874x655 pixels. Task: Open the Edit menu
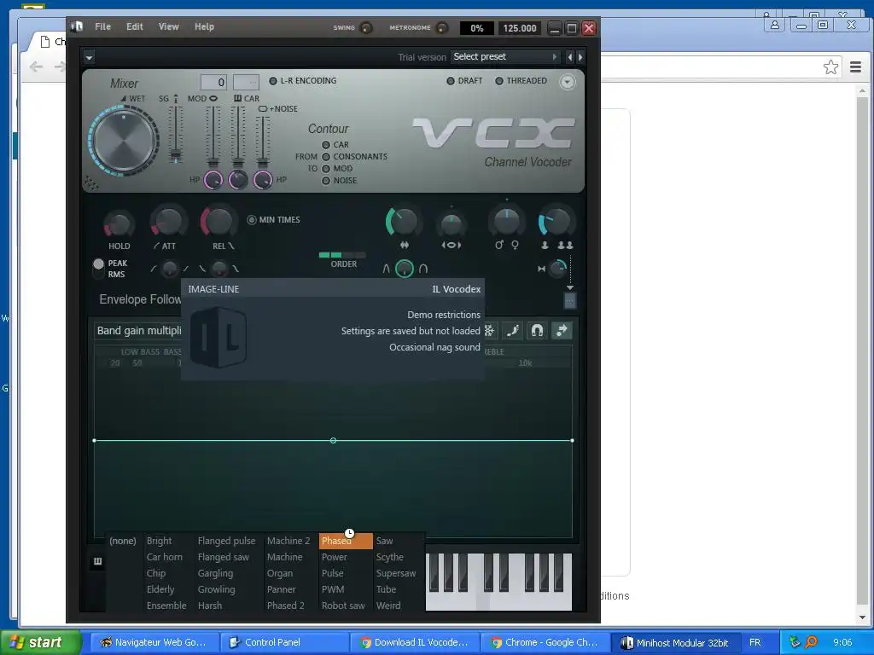click(x=134, y=26)
